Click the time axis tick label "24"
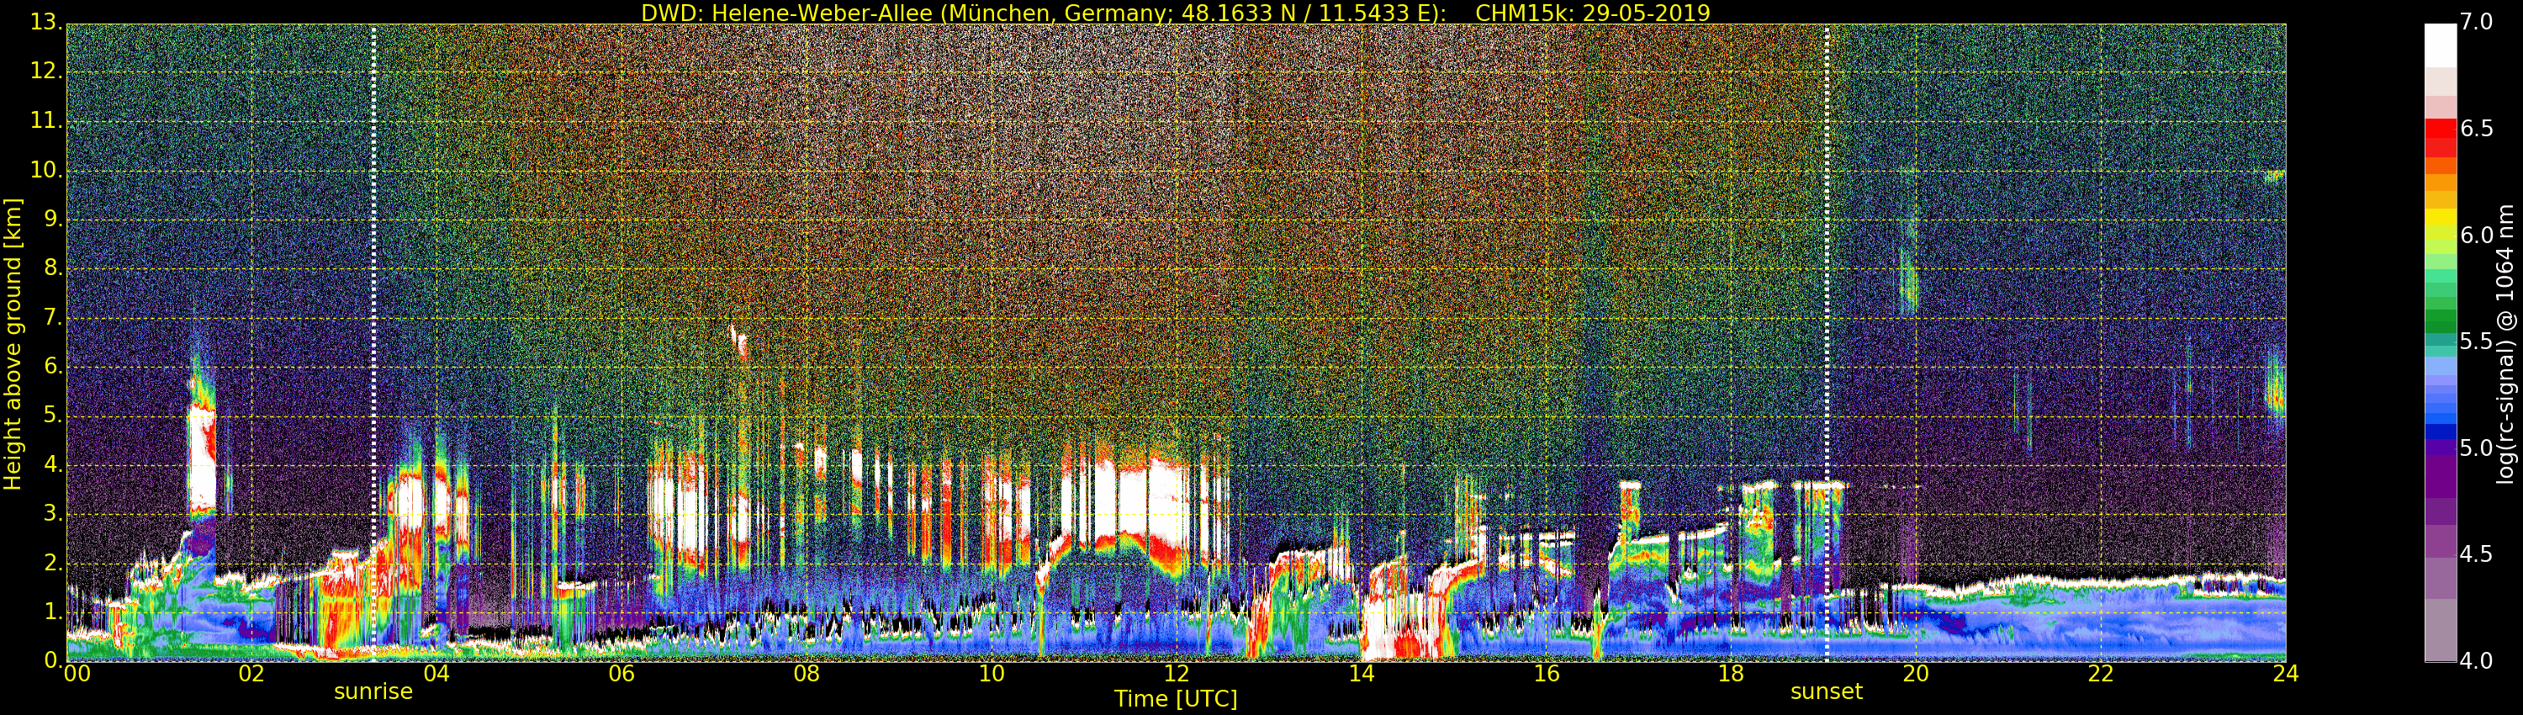 (2286, 674)
